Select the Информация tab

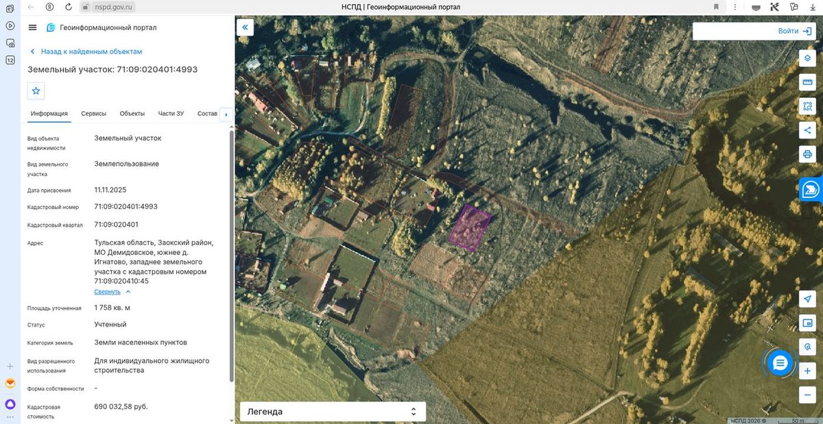[49, 114]
